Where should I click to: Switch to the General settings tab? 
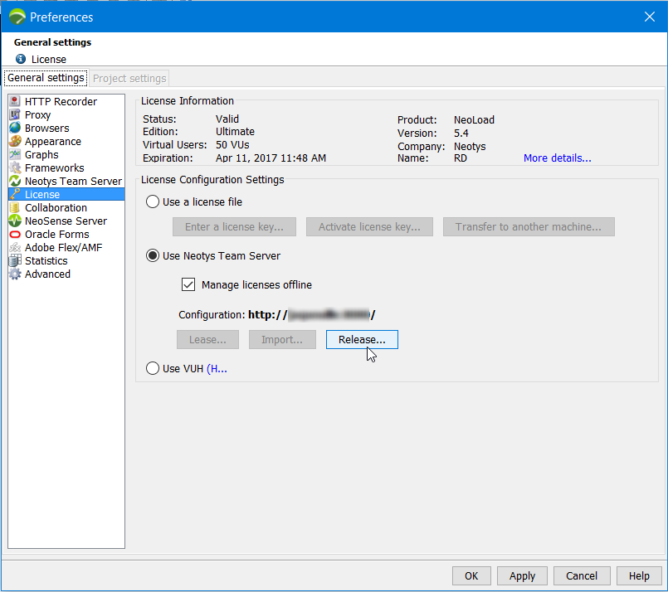click(x=46, y=78)
